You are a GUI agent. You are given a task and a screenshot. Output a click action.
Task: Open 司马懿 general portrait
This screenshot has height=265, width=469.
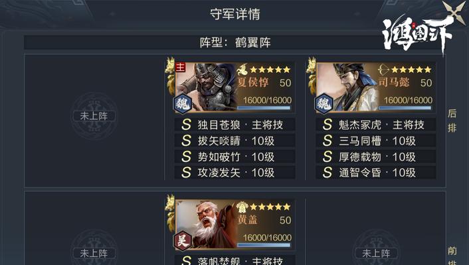click(347, 87)
